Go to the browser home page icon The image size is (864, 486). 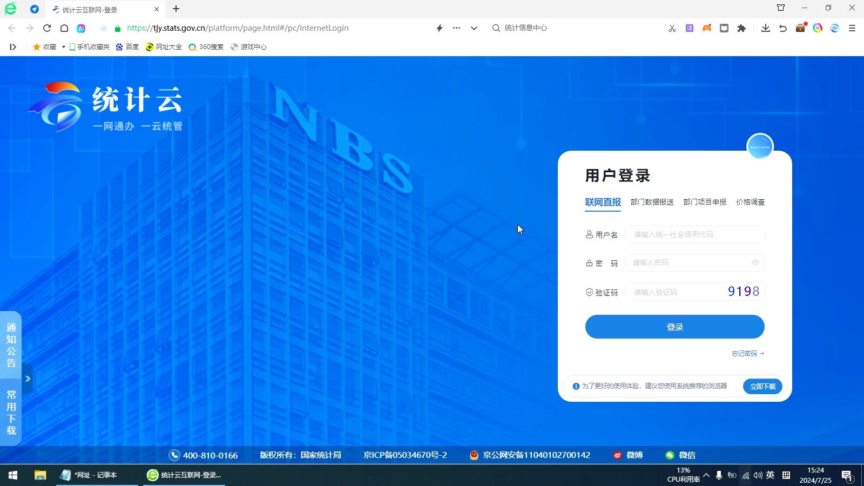click(x=64, y=28)
